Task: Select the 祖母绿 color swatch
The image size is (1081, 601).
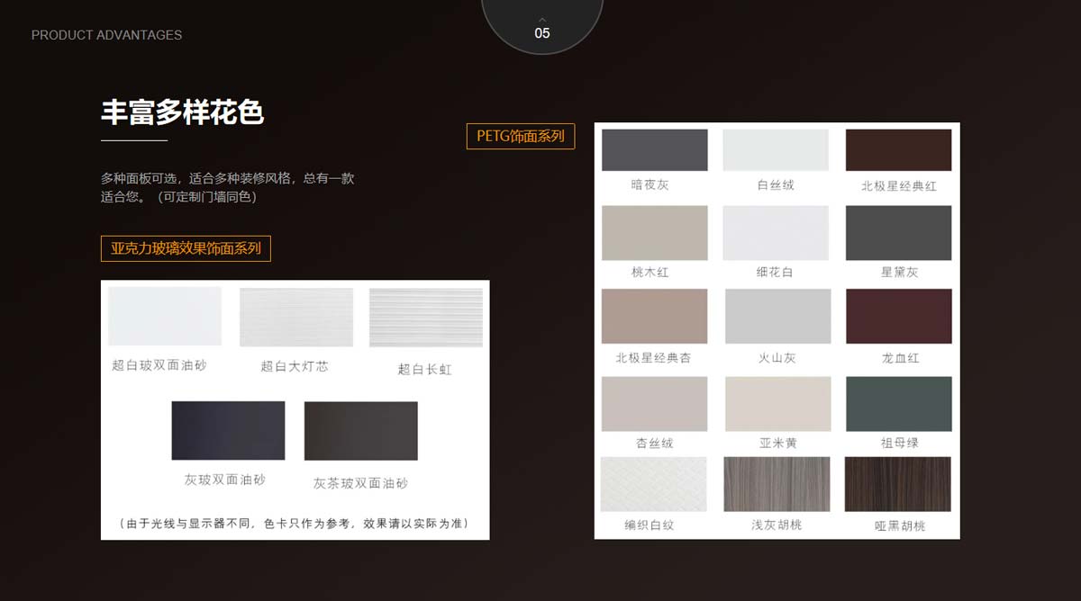Action: pyautogui.click(x=898, y=404)
